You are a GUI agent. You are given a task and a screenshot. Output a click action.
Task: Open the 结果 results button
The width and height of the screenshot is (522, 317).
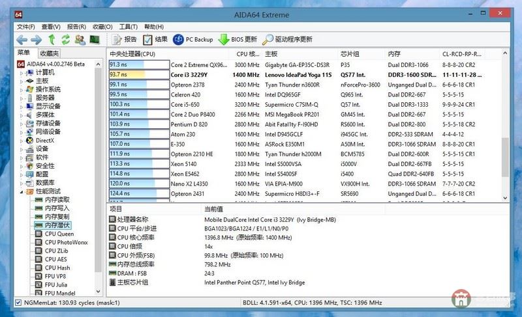[155, 40]
